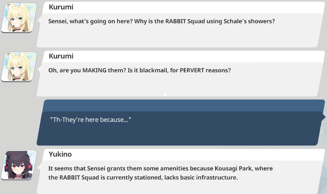
Task: Open Yukino's dark-haired portrait icon
Action: [19, 165]
